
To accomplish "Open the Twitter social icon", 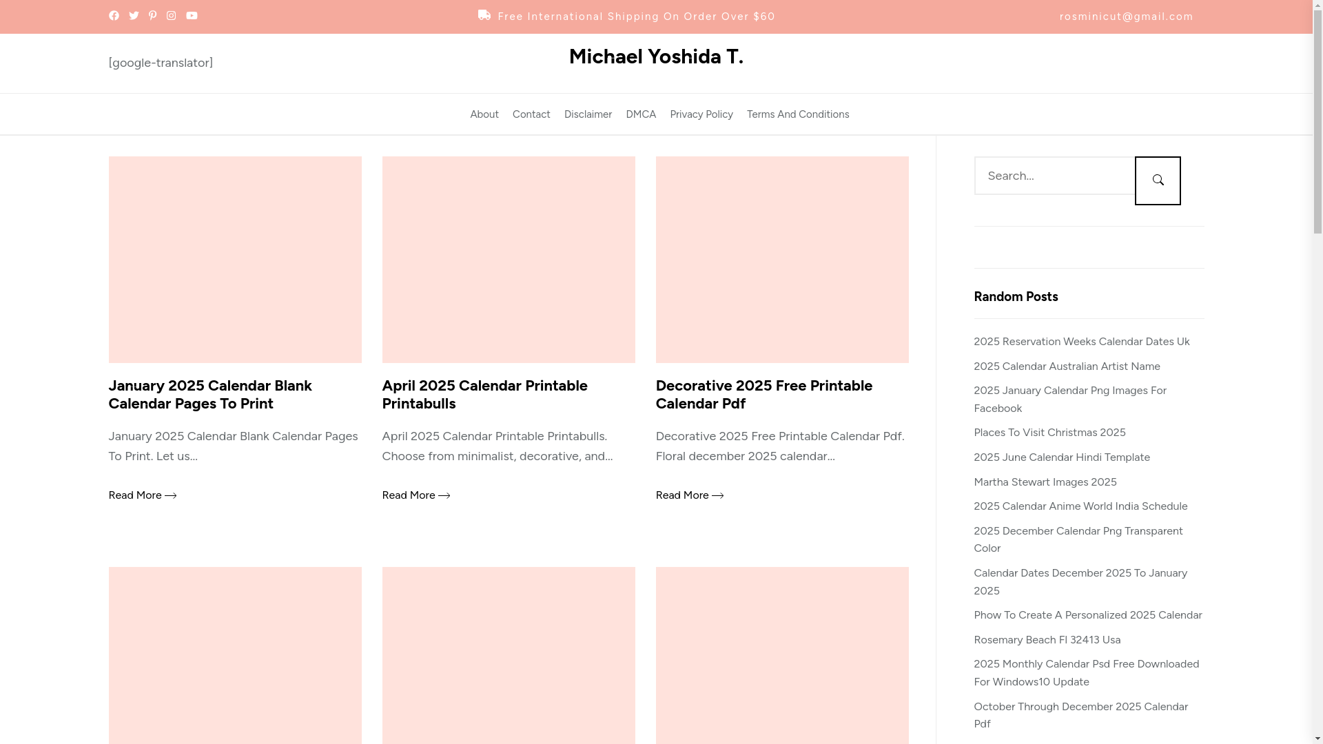I will click(x=134, y=16).
